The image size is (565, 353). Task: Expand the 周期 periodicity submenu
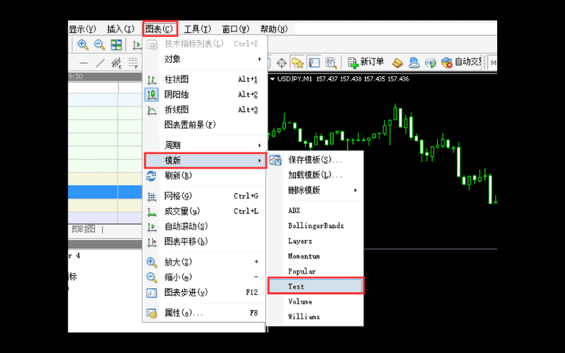[x=205, y=145]
